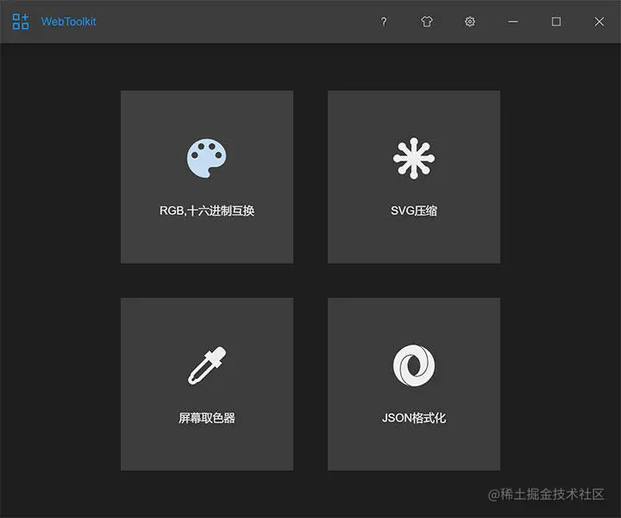Click the WebToolkit grid logo icon
621x518 pixels.
click(21, 22)
